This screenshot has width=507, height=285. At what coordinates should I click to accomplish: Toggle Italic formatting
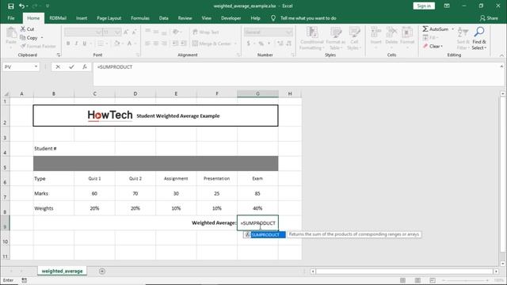tap(76, 44)
